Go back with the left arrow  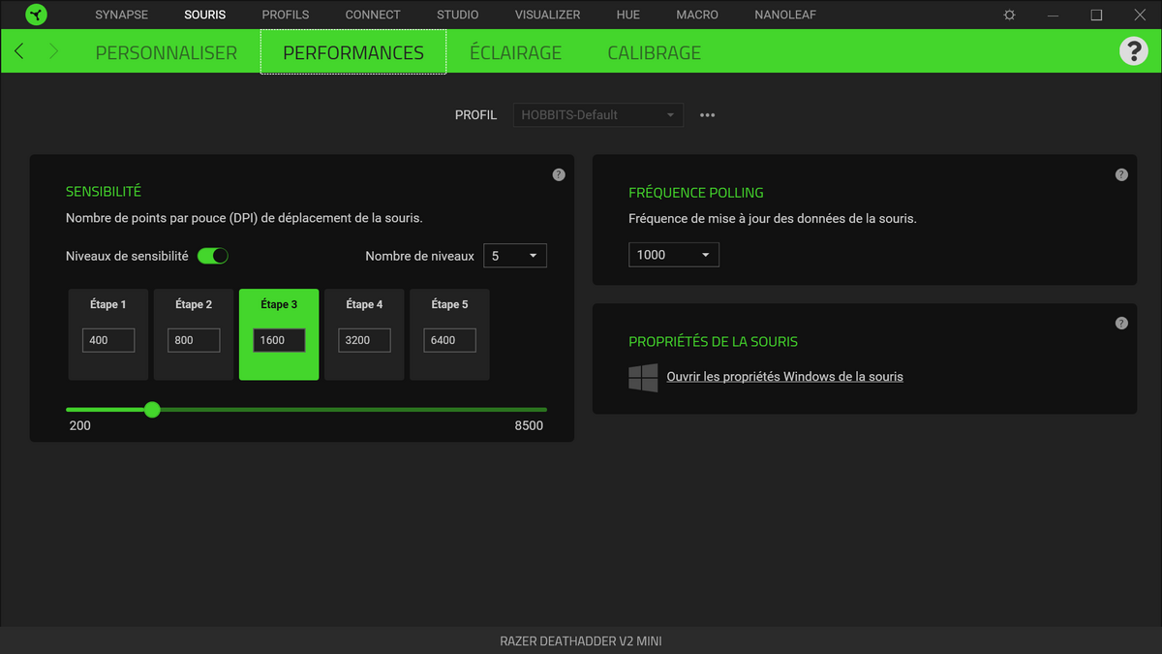19,51
